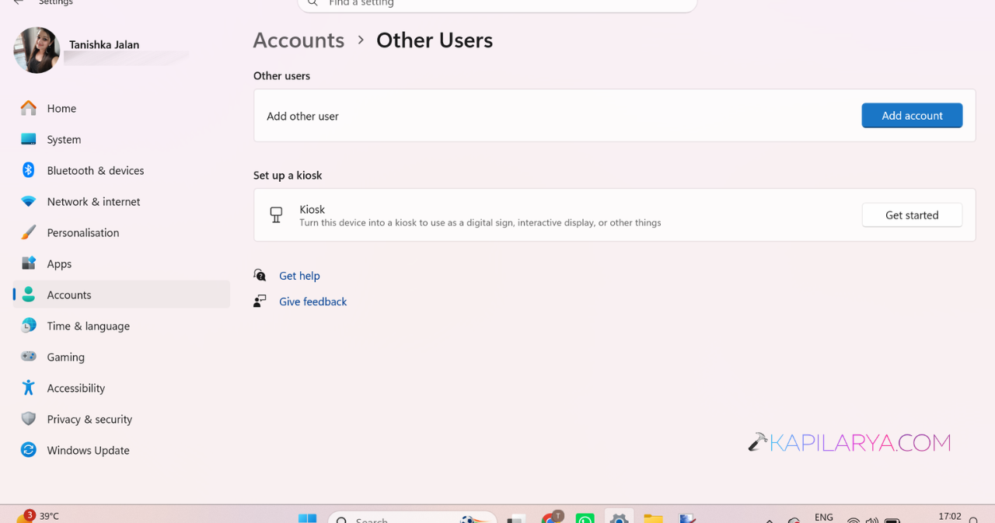Open Windows Update in the sidebar

point(121,450)
